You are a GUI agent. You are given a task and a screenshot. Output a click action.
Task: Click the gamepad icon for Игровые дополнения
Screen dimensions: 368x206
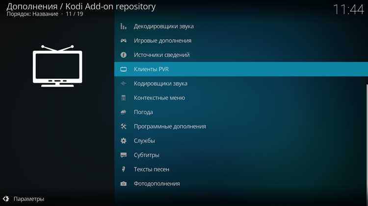[x=124, y=41]
